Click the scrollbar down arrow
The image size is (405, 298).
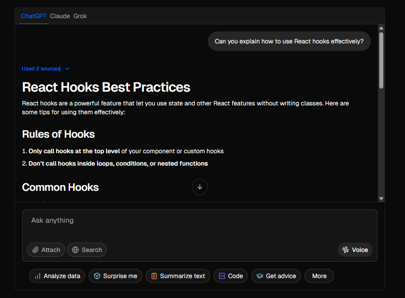click(x=381, y=198)
